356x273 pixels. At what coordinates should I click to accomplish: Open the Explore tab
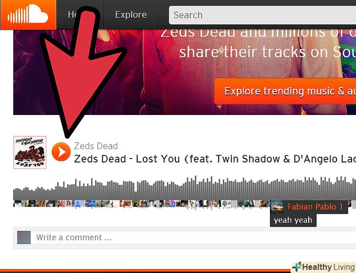click(131, 15)
